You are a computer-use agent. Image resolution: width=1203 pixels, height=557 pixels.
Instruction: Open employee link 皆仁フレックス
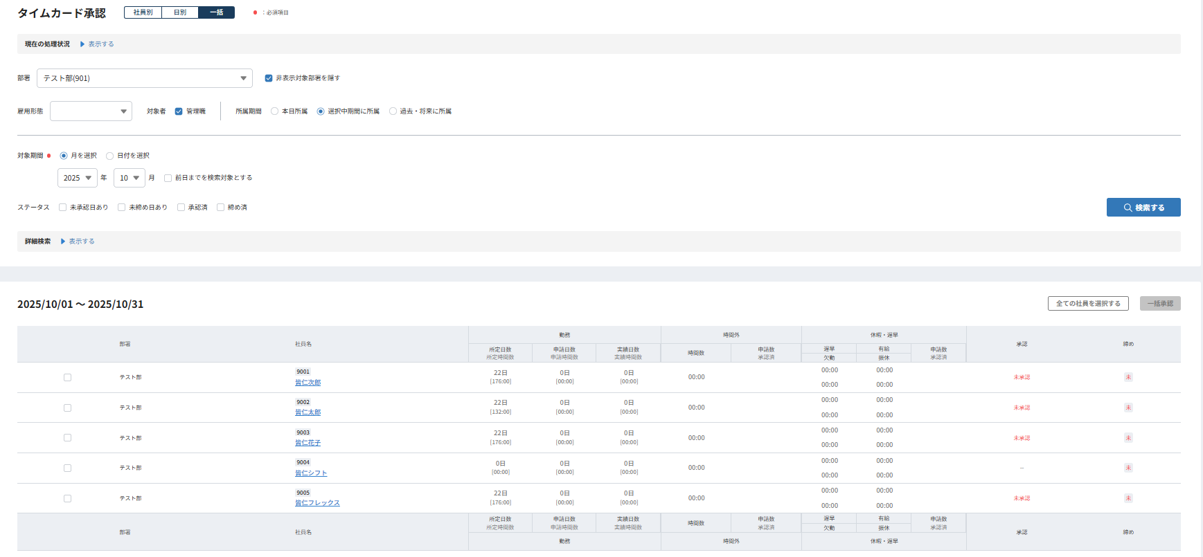click(317, 503)
